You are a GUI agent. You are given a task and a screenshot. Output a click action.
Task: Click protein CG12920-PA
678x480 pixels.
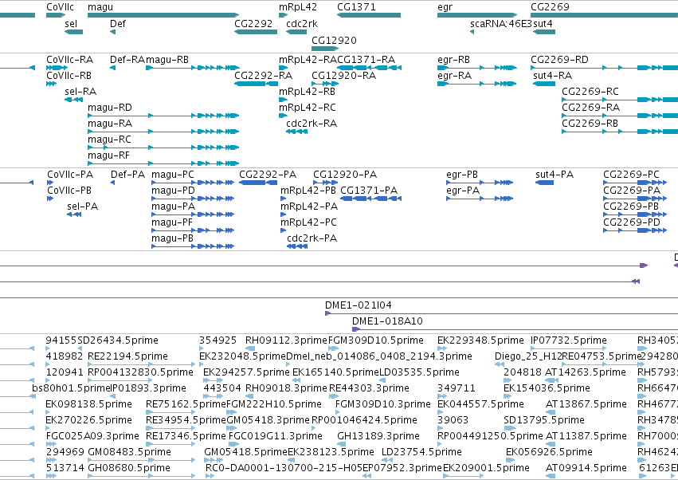345,175
